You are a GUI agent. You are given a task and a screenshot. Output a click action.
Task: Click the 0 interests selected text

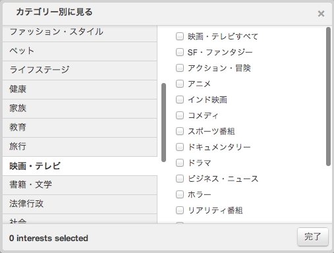(49, 238)
